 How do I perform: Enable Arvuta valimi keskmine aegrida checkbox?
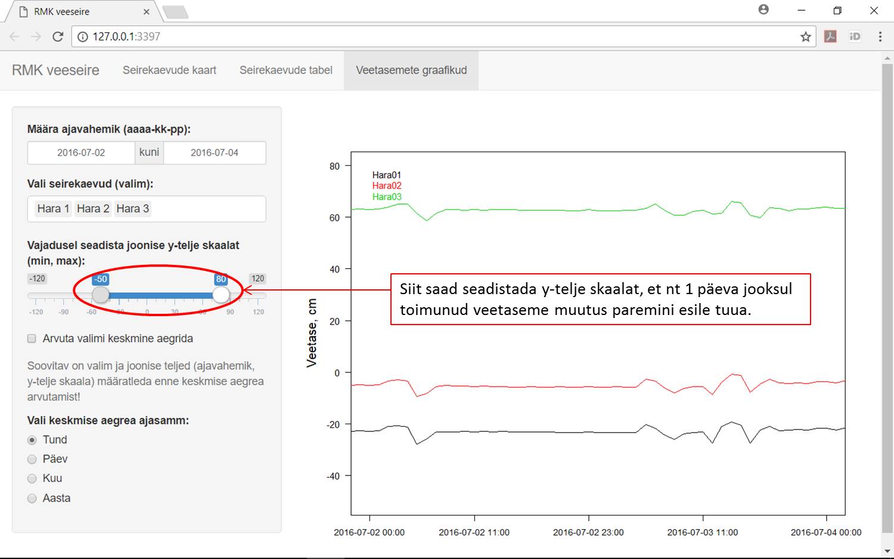click(32, 339)
